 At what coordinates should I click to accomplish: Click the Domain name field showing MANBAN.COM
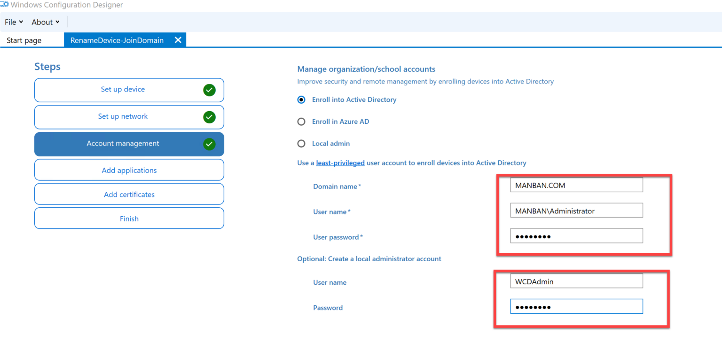coord(576,185)
